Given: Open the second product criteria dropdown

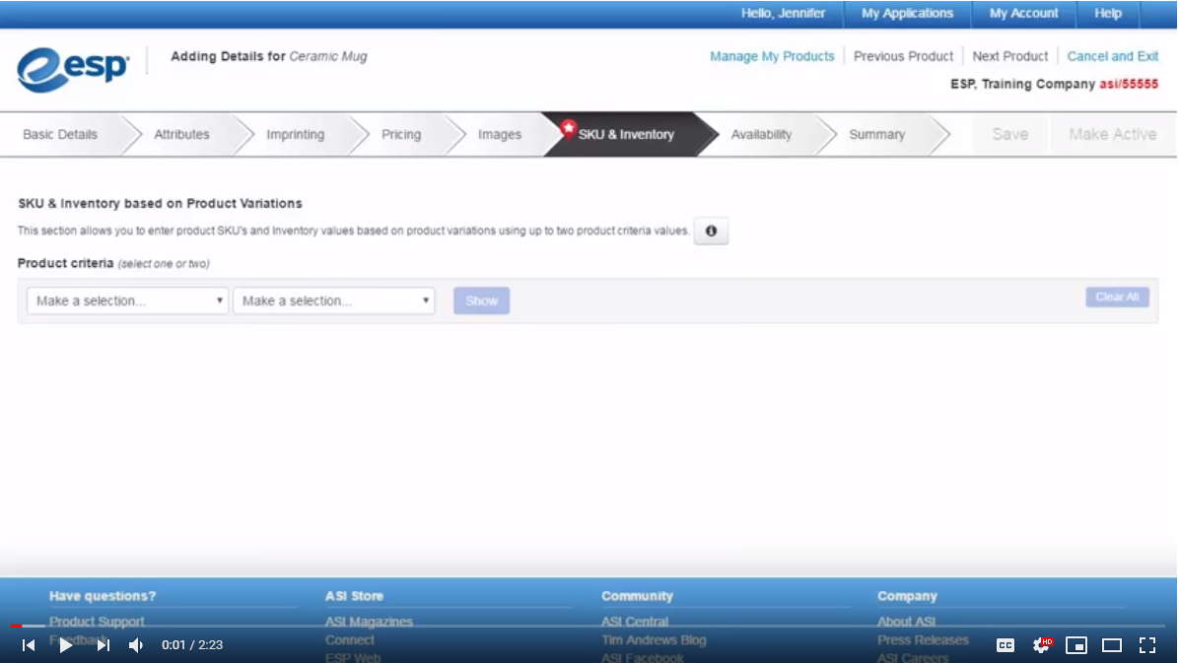Looking at the screenshot, I should (334, 300).
